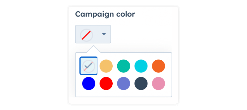Viewport: 247px width, 110px height.
Task: Pick the teal green color swatch
Action: pyautogui.click(x=124, y=66)
